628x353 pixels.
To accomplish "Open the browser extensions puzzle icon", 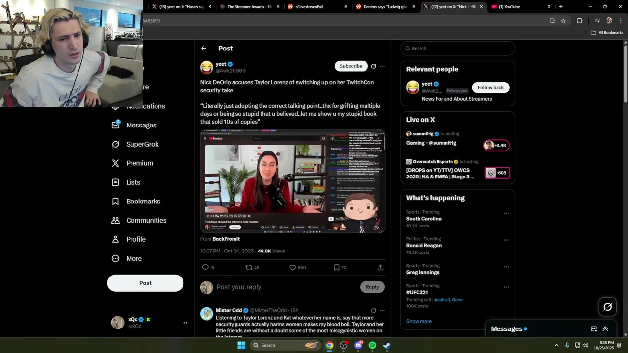I will click(x=580, y=21).
